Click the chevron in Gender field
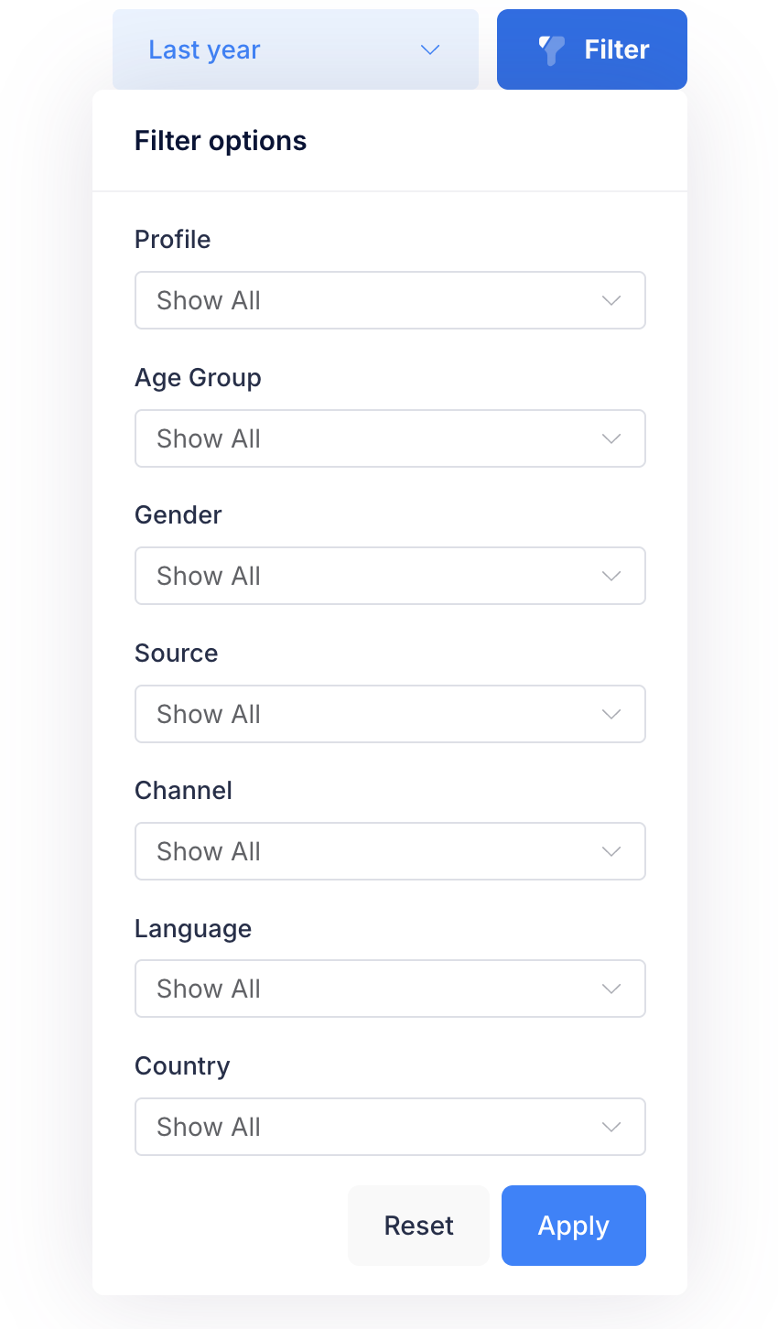778x1329 pixels. pyautogui.click(x=611, y=576)
